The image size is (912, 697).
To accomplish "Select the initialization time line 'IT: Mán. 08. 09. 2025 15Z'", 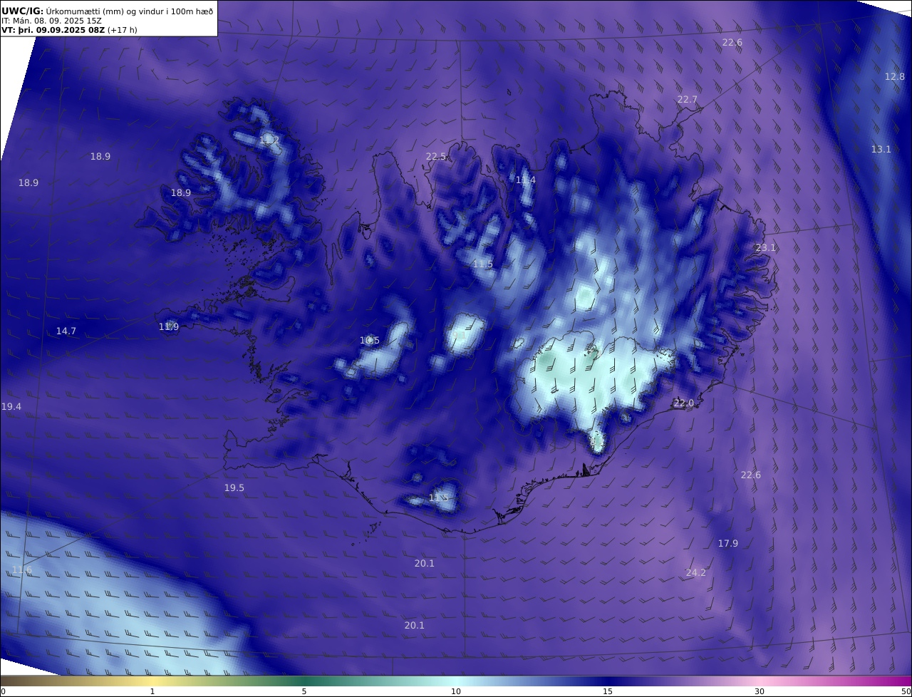I will tap(51, 21).
